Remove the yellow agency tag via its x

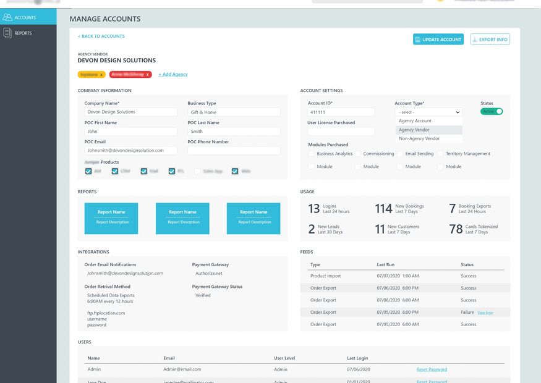tap(101, 75)
